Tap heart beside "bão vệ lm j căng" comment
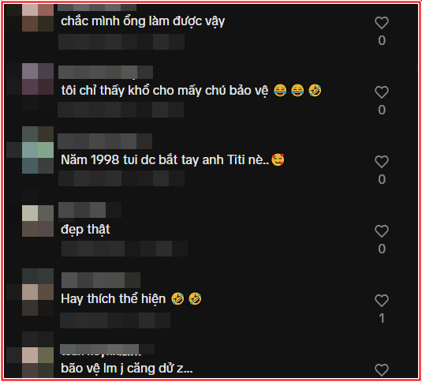 (x=382, y=370)
